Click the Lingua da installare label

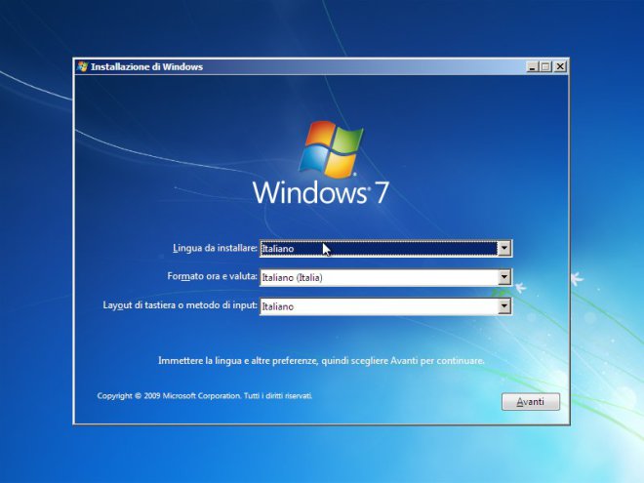(215, 249)
